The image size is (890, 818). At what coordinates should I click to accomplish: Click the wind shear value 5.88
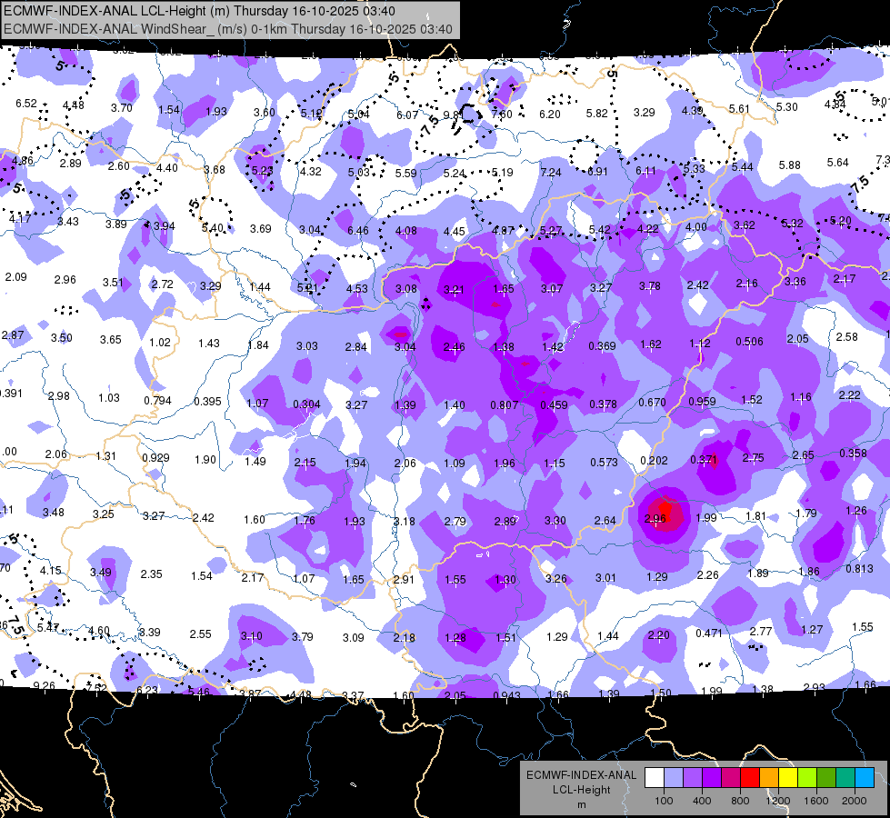click(x=789, y=165)
